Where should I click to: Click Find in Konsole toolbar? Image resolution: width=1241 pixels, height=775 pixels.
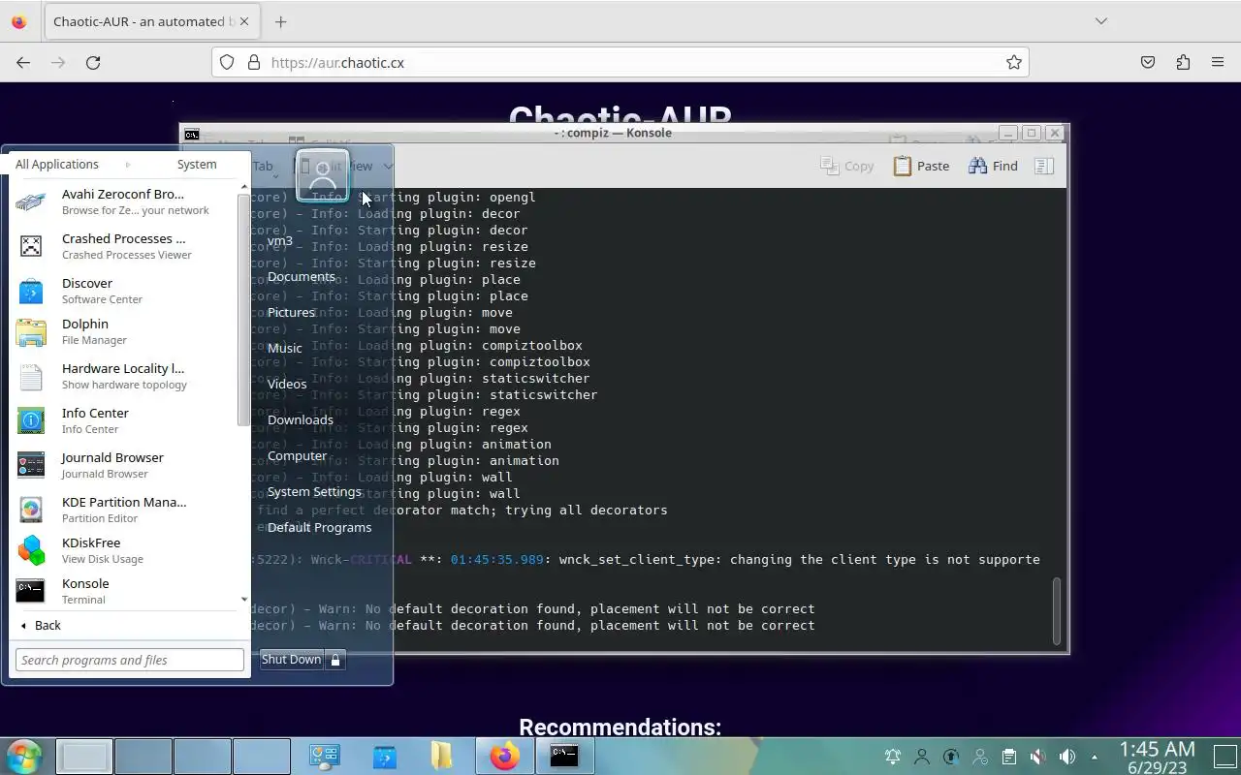point(993,166)
